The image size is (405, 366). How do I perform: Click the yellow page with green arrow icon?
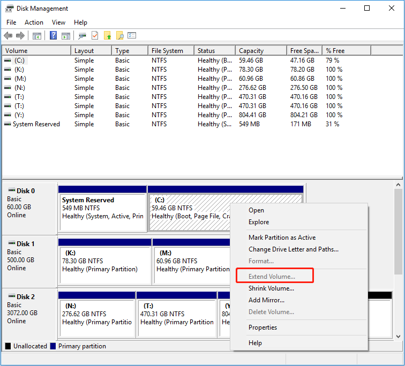107,36
